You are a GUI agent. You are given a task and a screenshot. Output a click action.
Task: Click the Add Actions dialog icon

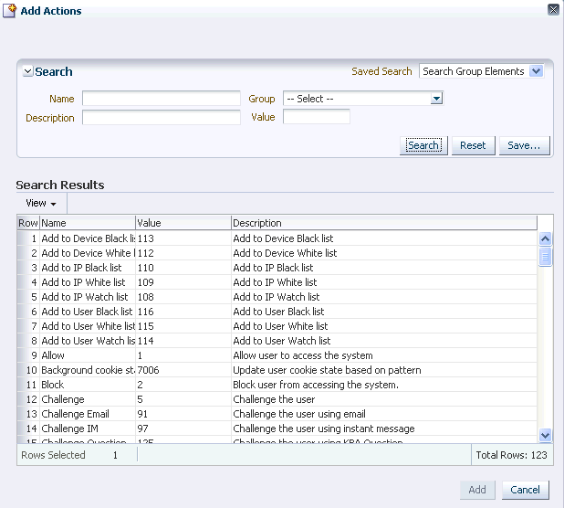pos(10,11)
